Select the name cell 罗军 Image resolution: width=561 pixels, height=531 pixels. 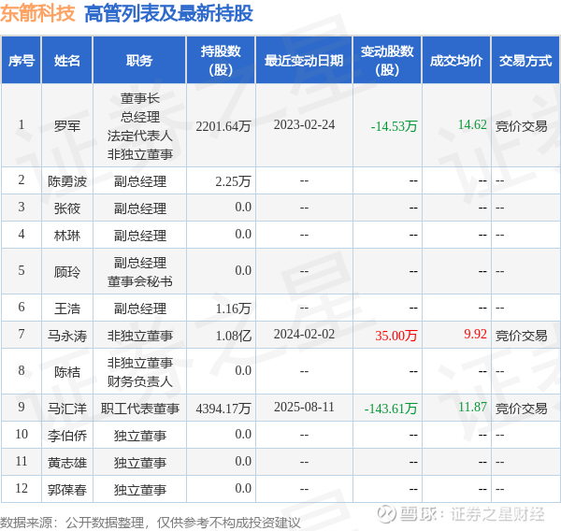pyautogui.click(x=67, y=126)
